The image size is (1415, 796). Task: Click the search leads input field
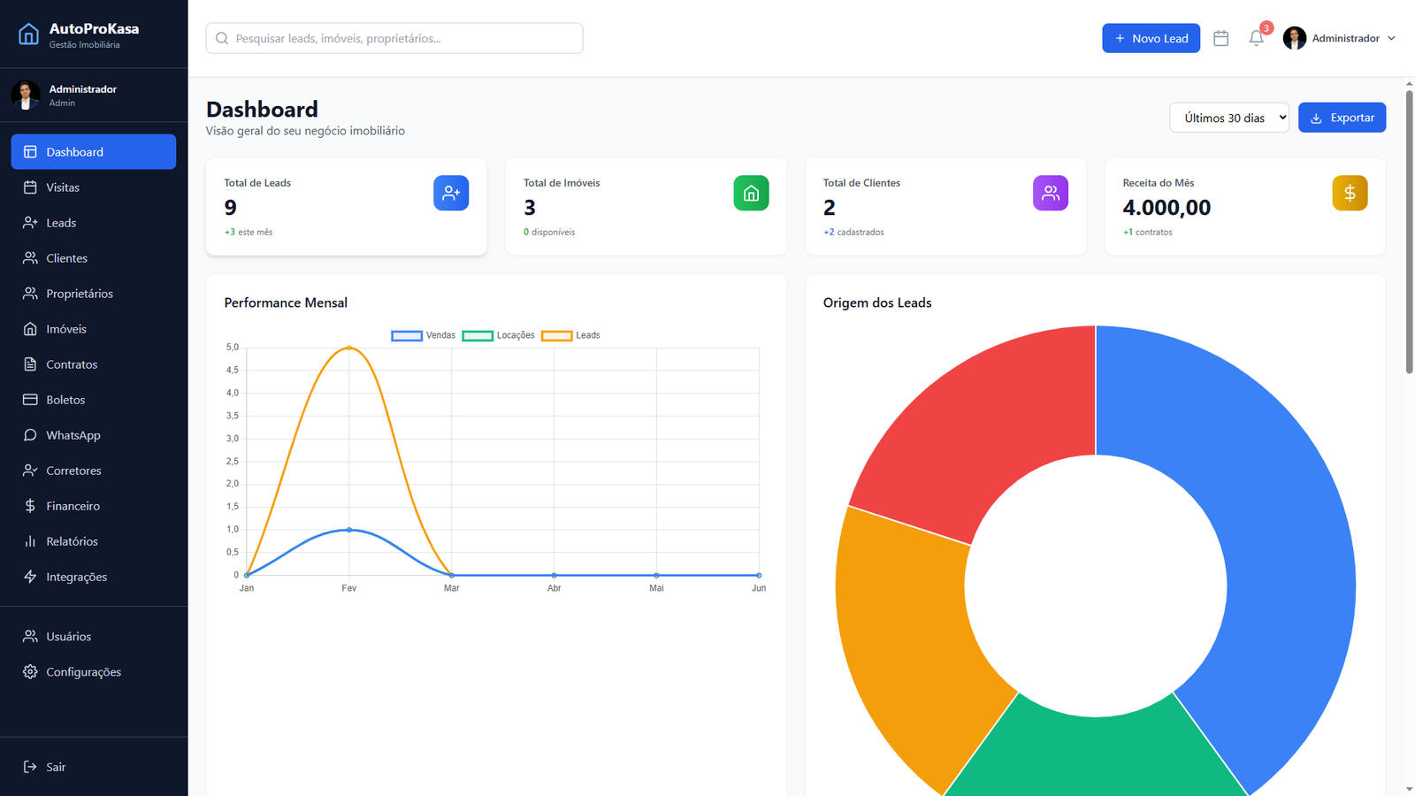pos(394,38)
